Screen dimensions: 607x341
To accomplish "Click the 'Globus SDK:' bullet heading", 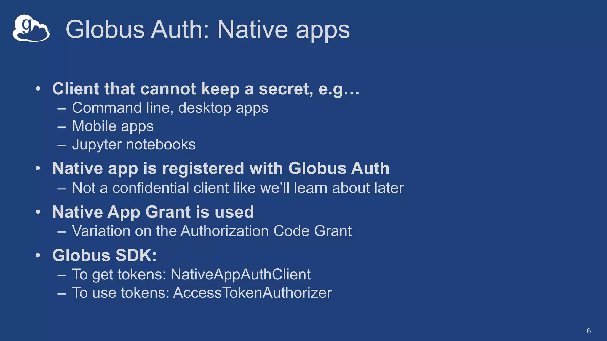I will (x=105, y=255).
